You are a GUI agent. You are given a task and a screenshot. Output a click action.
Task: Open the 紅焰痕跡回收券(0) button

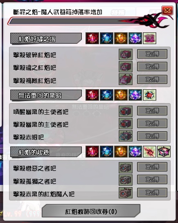point(91,211)
